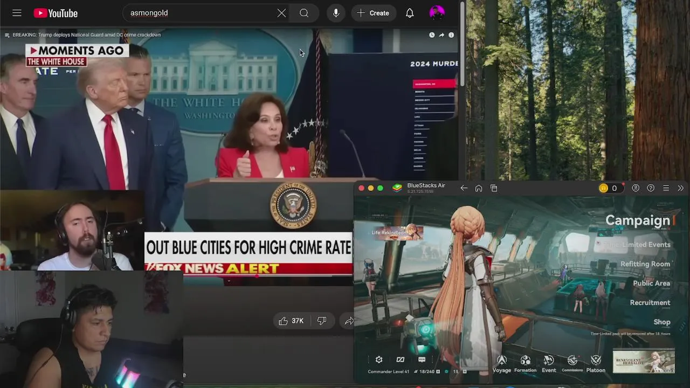The image size is (690, 388).
Task: Open the embedded video's playlist icon
Action: click(x=7, y=35)
